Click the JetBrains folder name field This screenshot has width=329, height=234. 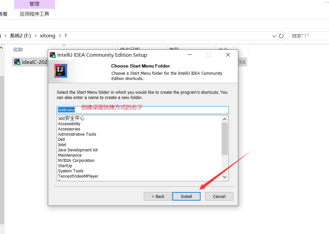pyautogui.click(x=143, y=110)
